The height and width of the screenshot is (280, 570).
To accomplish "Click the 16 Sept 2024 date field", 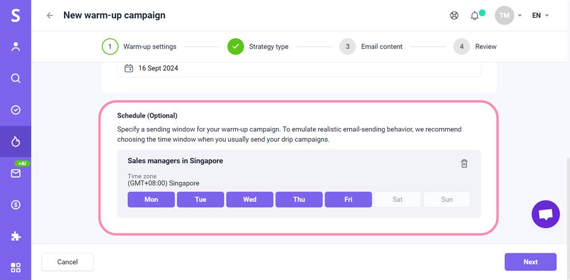I will click(x=299, y=68).
